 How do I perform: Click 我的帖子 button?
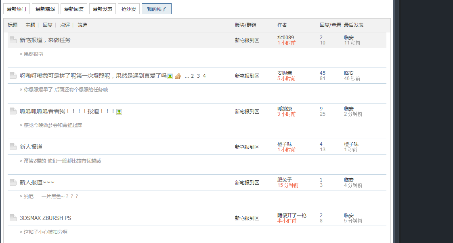[157, 9]
